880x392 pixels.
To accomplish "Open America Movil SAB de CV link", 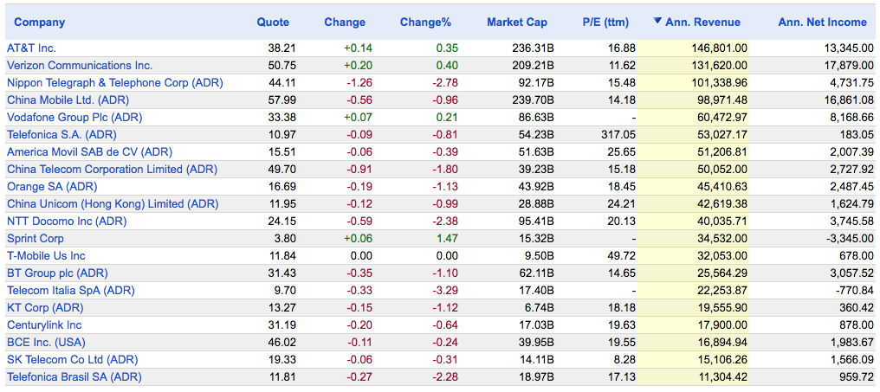I will 89,152.
